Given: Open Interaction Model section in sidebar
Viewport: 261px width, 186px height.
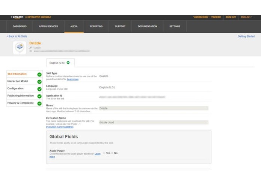Looking at the screenshot, I should (24, 81).
